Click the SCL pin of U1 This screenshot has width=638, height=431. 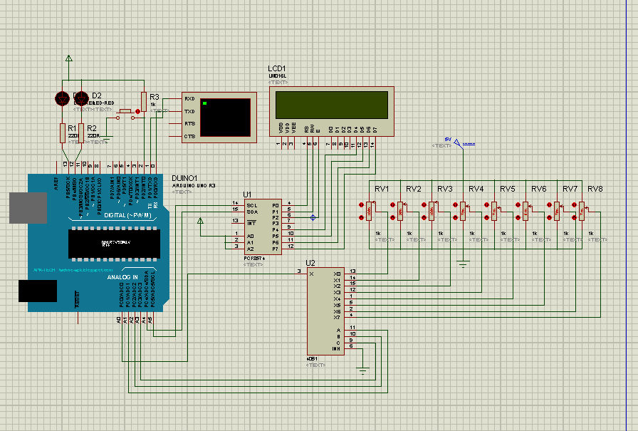(251, 204)
